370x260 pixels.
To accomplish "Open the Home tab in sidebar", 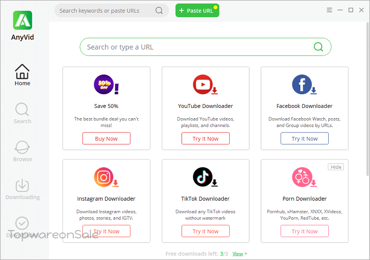I will pos(22,75).
